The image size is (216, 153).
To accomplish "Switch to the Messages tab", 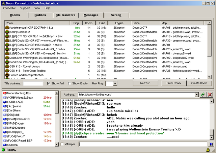I will click(91, 15).
